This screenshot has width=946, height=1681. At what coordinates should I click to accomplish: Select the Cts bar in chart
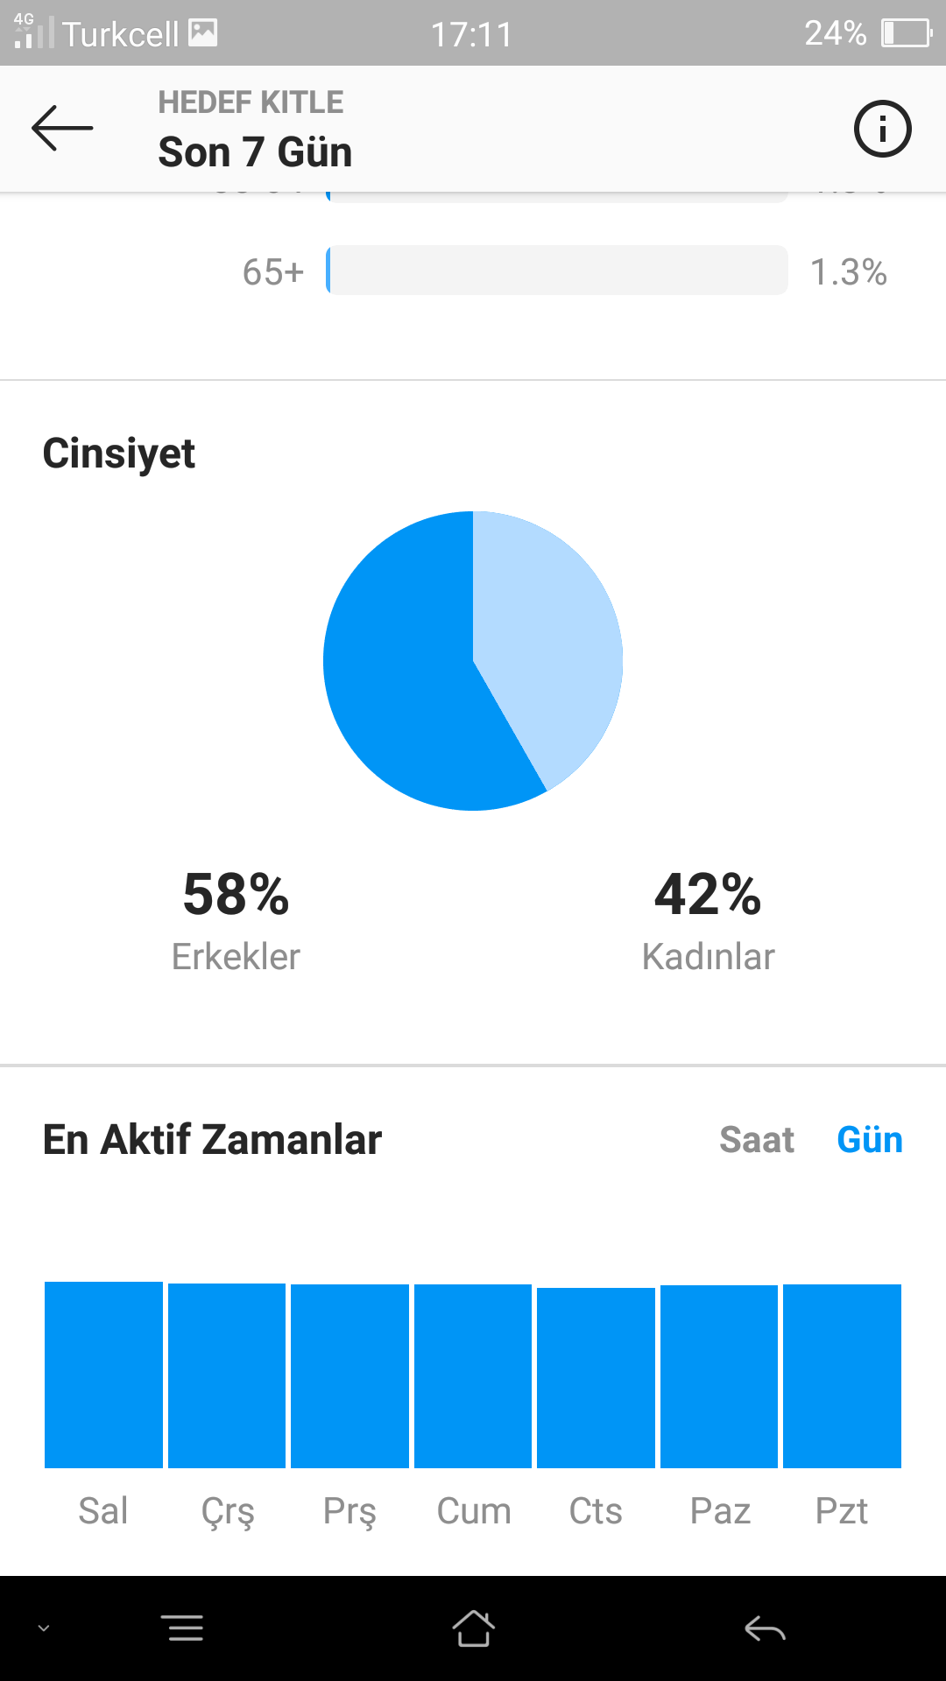(596, 1378)
